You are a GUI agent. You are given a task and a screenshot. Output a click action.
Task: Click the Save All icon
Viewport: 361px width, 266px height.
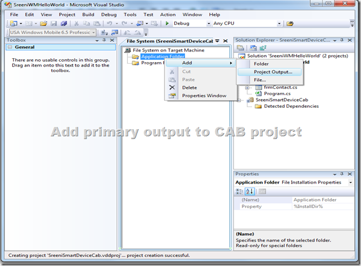64,24
